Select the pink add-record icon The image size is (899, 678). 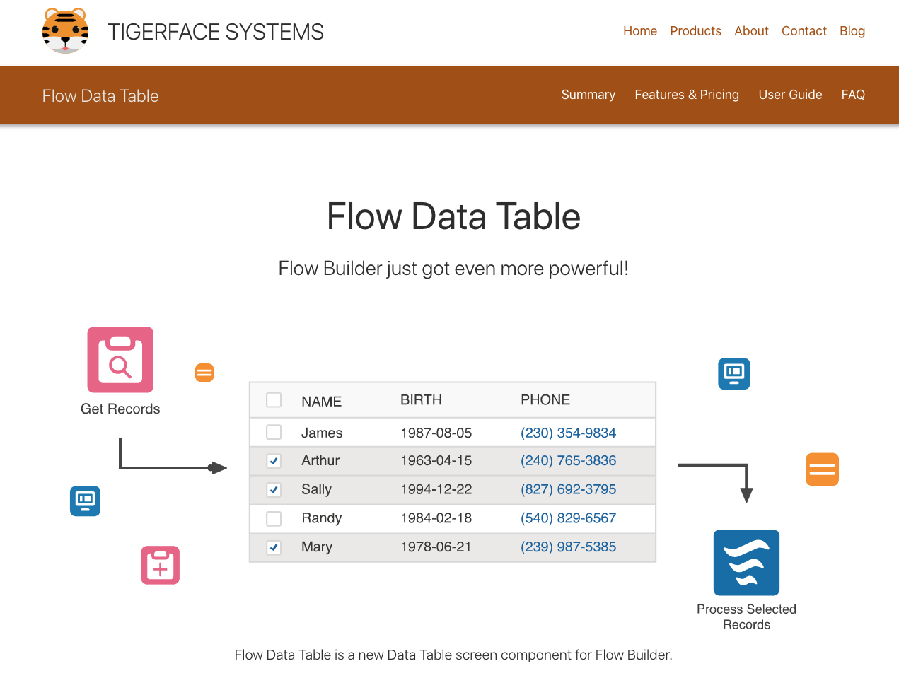coord(160,564)
